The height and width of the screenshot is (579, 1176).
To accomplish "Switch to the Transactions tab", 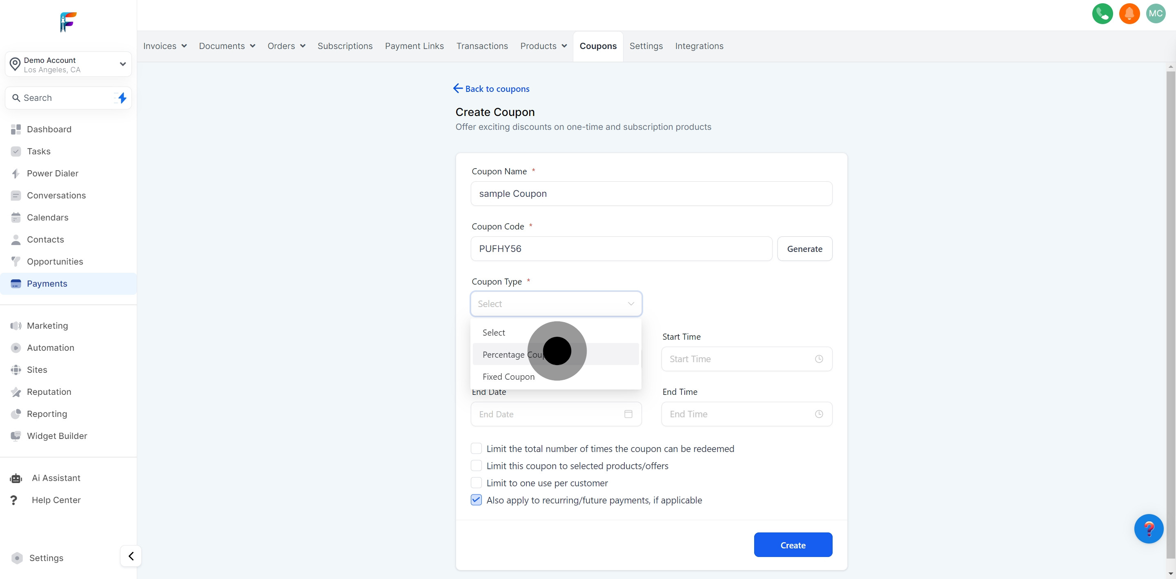I will click(x=482, y=46).
